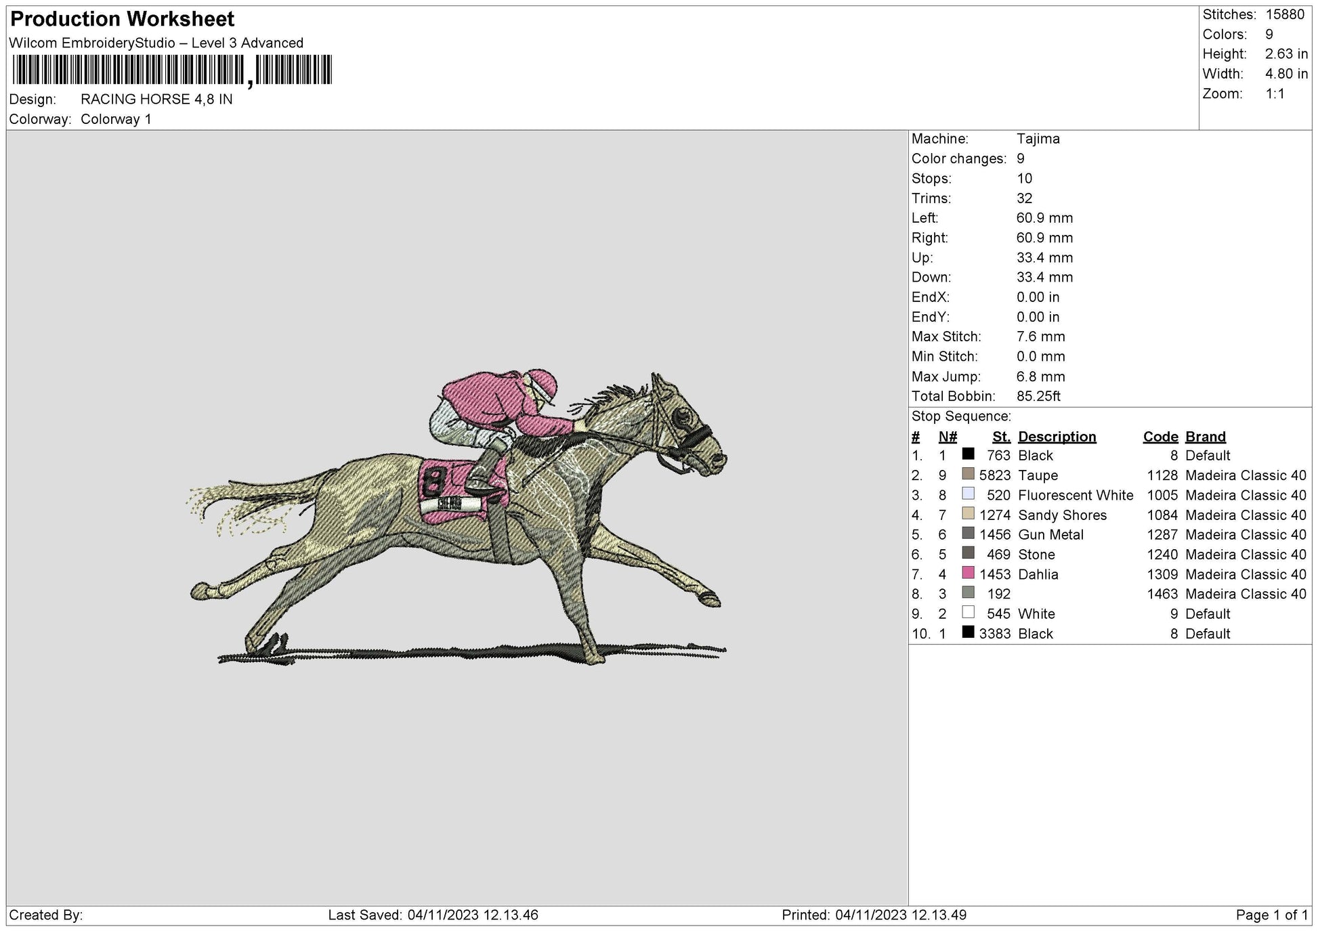Image resolution: width=1318 pixels, height=931 pixels.
Task: Select the Stitches count 15880
Action: [1287, 14]
